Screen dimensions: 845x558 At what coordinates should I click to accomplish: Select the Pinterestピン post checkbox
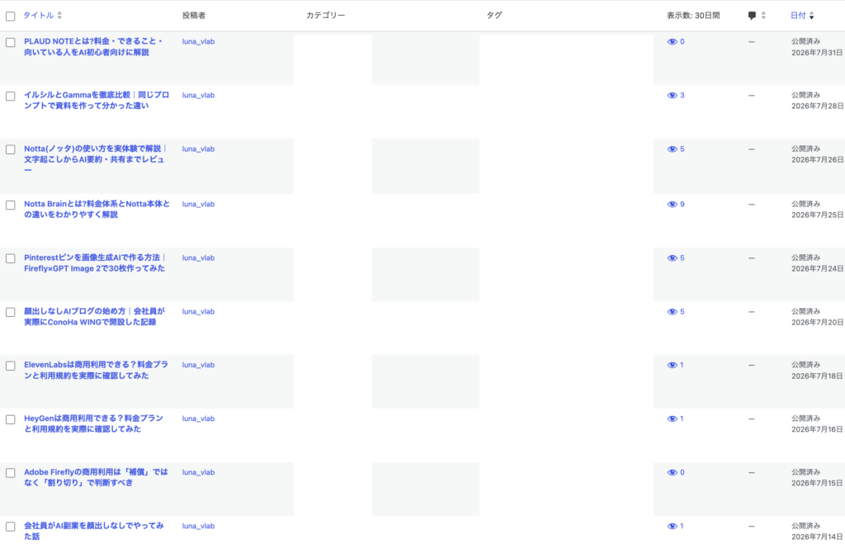click(x=10, y=259)
